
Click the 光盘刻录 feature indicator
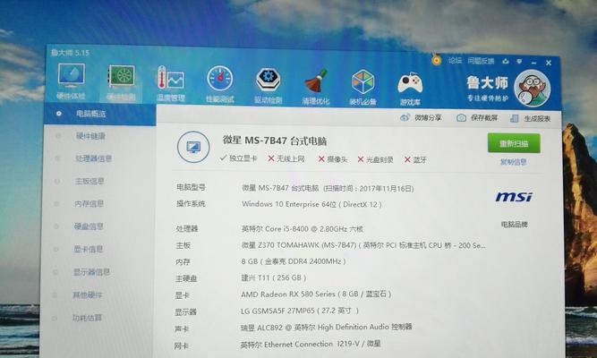click(x=375, y=159)
